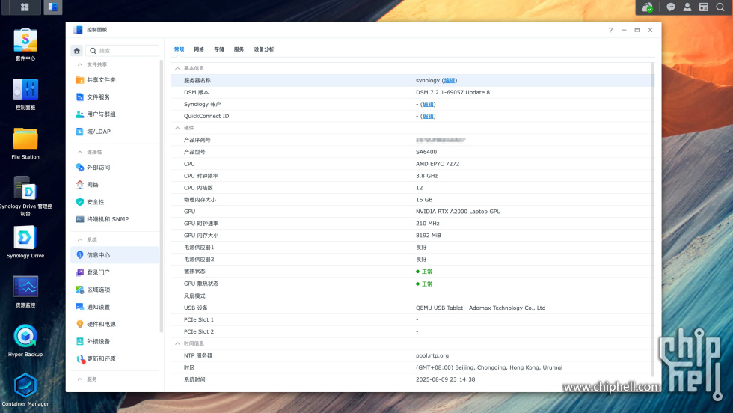Open Hardware & Power settings
Image resolution: width=733 pixels, height=413 pixels.
point(115,324)
